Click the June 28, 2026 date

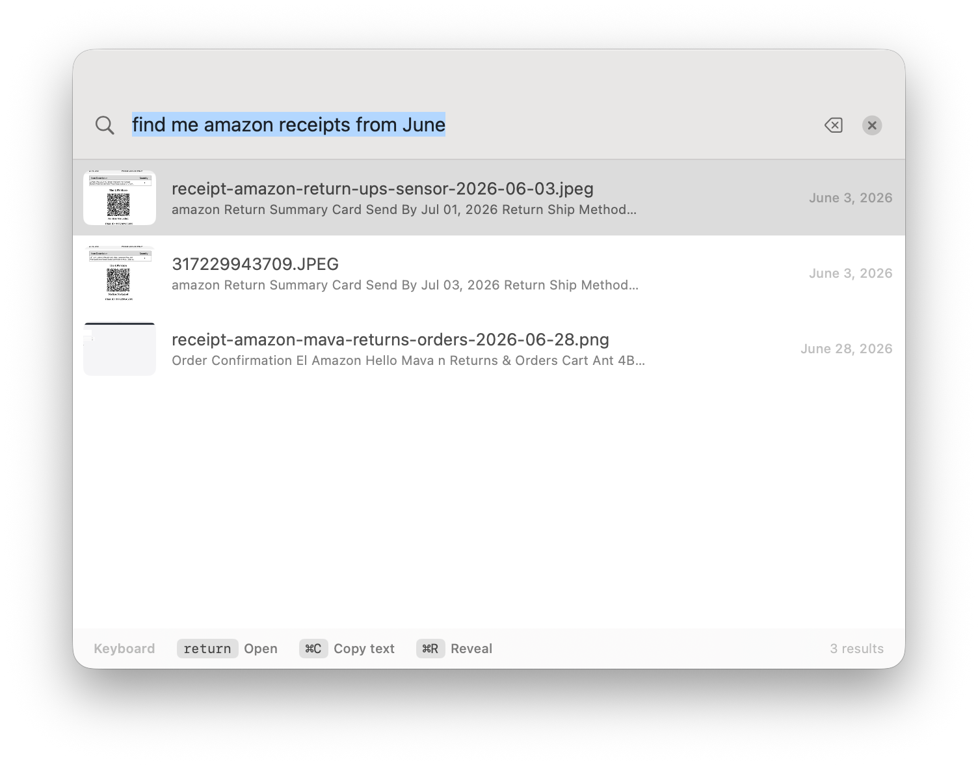coord(846,349)
